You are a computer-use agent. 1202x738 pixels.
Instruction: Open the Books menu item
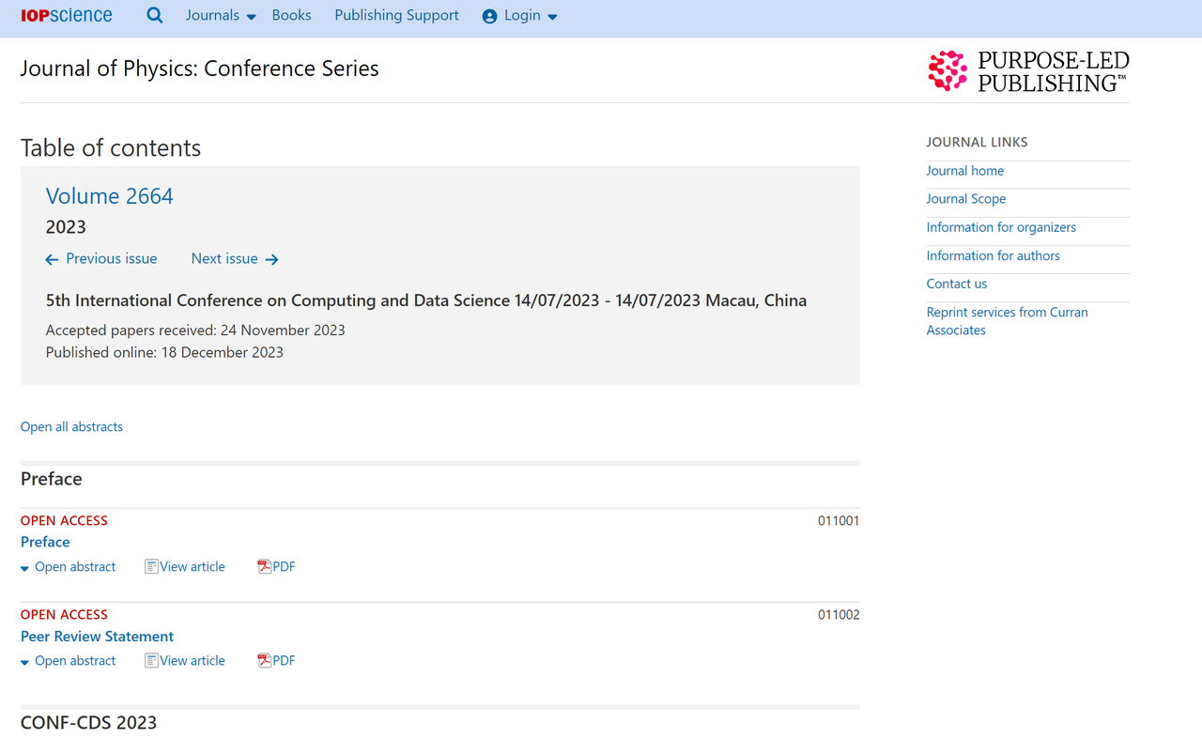291,15
